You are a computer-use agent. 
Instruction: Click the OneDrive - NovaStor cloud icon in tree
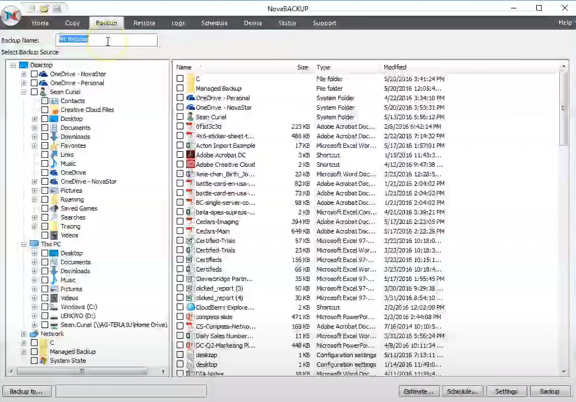[x=43, y=74]
